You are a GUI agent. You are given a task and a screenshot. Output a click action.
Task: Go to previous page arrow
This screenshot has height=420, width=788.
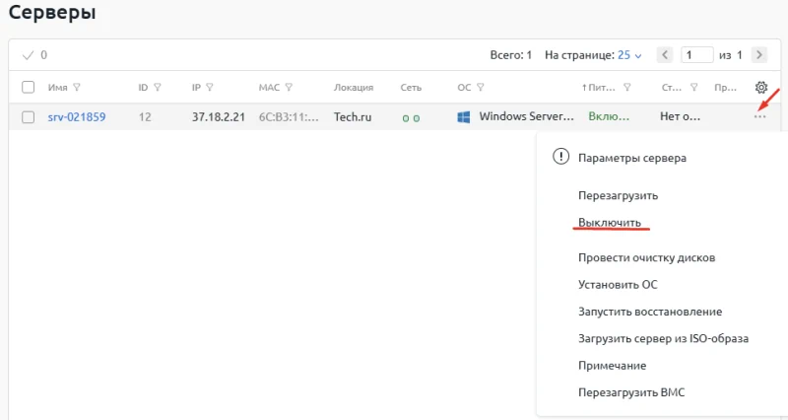point(666,55)
